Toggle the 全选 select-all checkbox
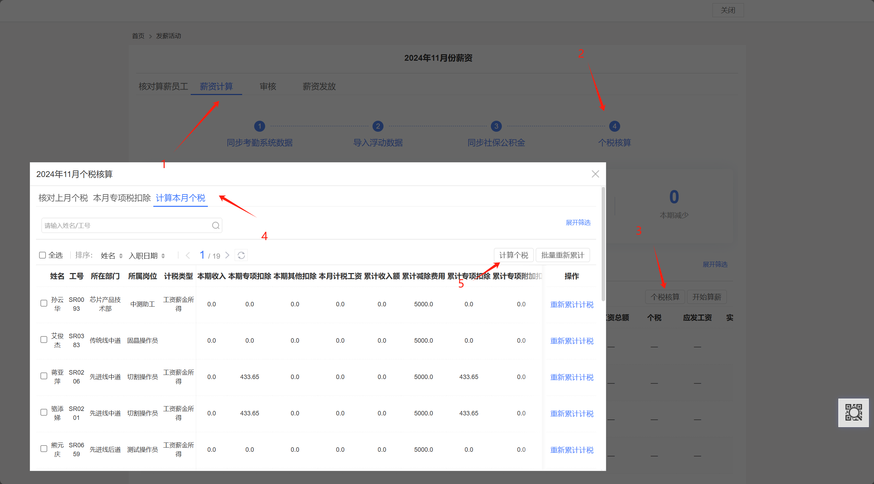The width and height of the screenshot is (874, 484). tap(43, 255)
